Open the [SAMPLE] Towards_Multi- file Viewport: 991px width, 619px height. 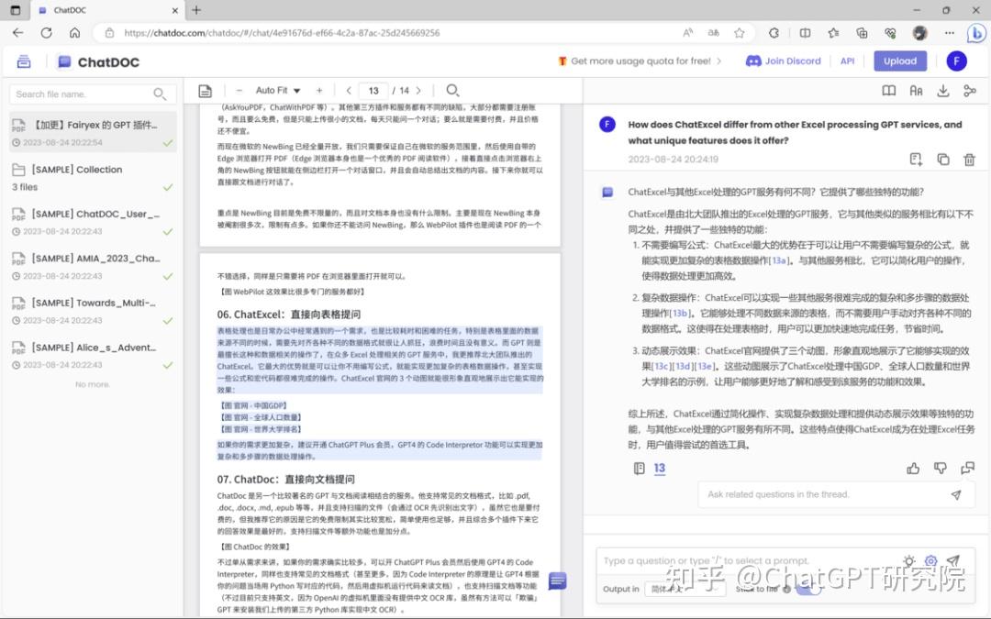click(93, 311)
